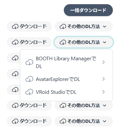Select AvatarExplorerでDL menu entry

(x=66, y=79)
